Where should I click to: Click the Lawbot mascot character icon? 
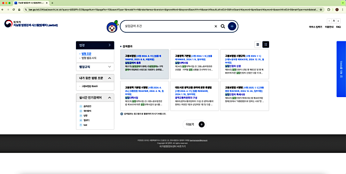(112, 26)
